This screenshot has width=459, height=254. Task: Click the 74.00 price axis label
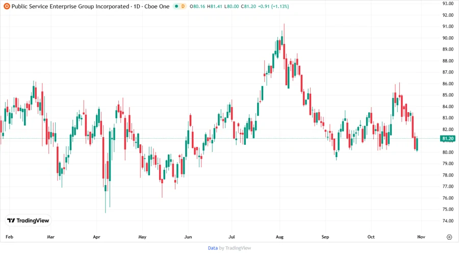point(448,221)
